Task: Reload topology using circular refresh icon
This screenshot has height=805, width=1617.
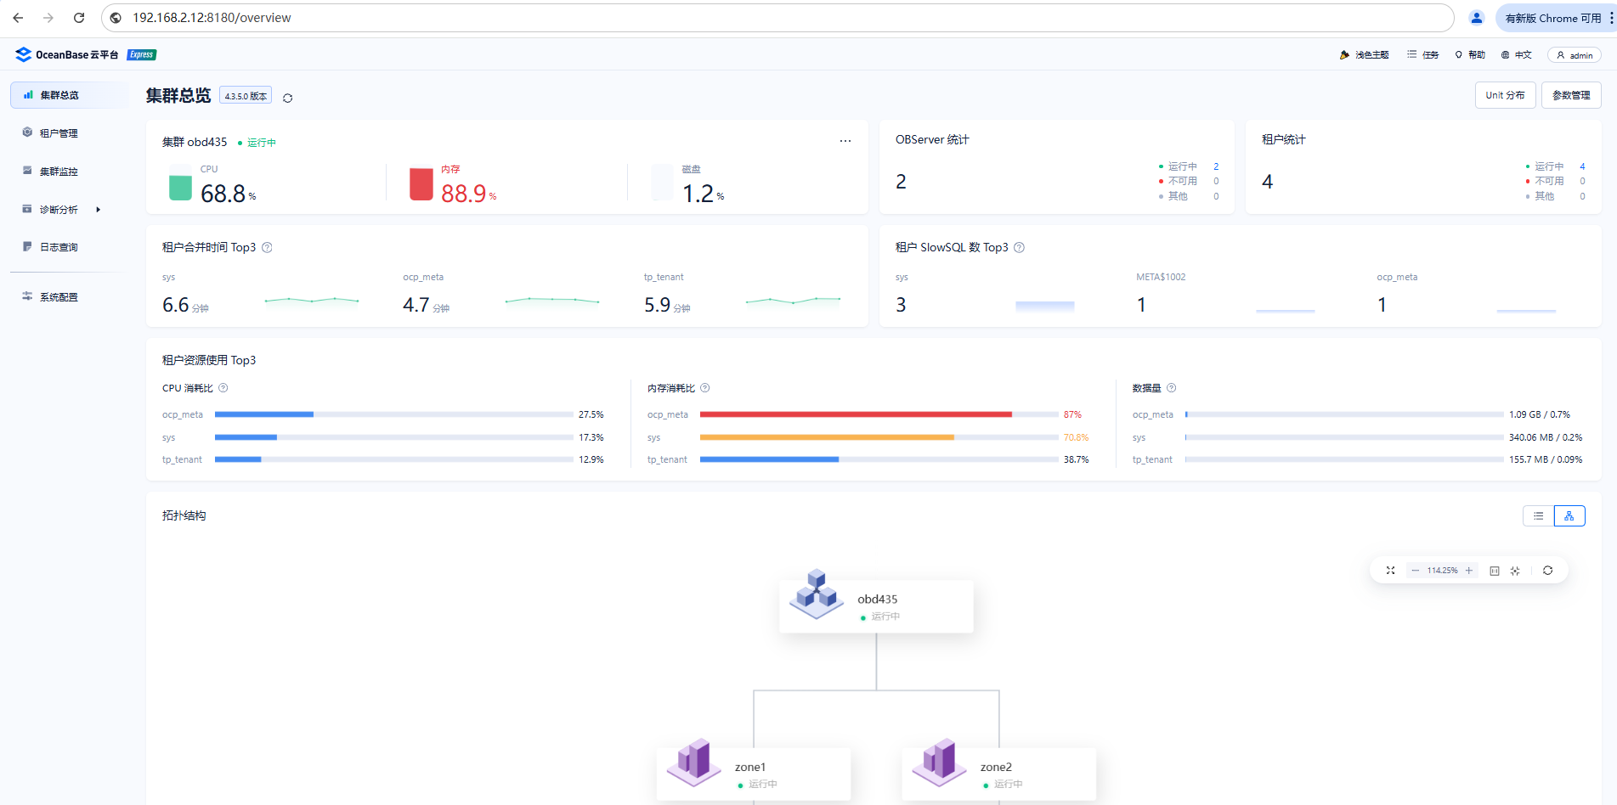Action: point(1547,571)
